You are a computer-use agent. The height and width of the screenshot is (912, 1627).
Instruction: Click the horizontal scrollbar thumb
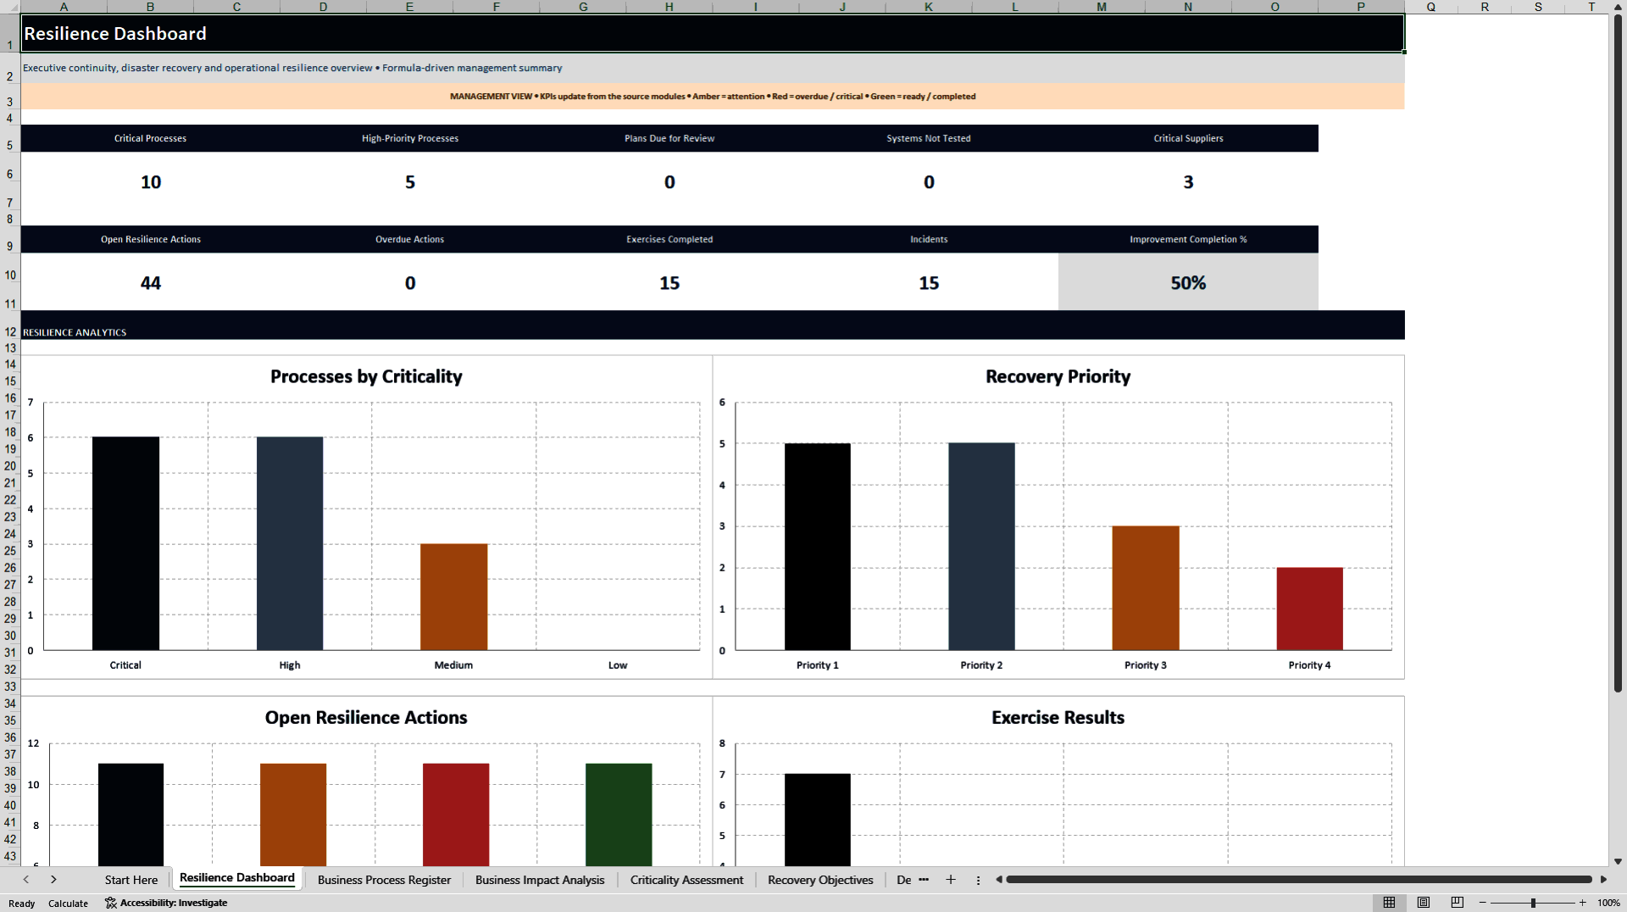[x=1299, y=880]
